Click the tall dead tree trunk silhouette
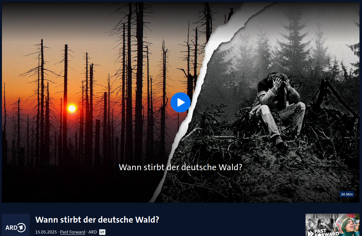The width and height of the screenshot is (362, 236). click(139, 84)
